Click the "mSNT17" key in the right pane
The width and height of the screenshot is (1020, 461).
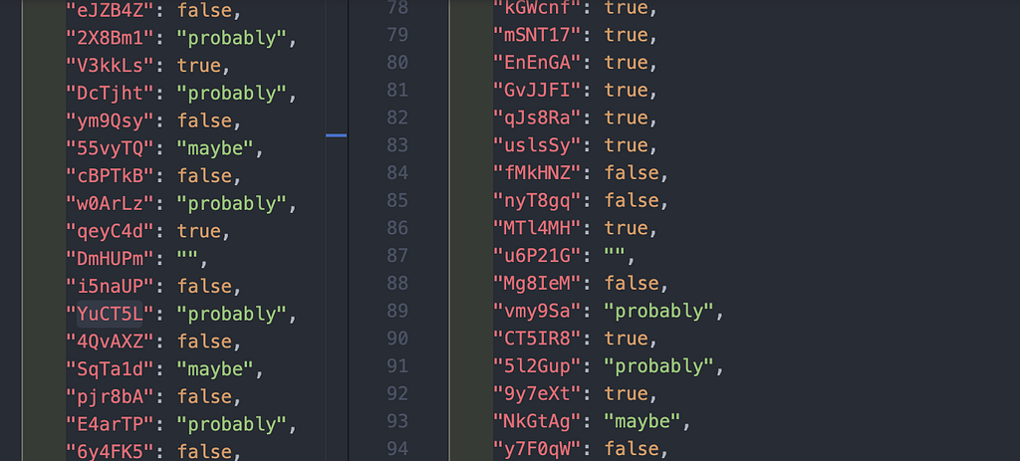pyautogui.click(x=537, y=35)
